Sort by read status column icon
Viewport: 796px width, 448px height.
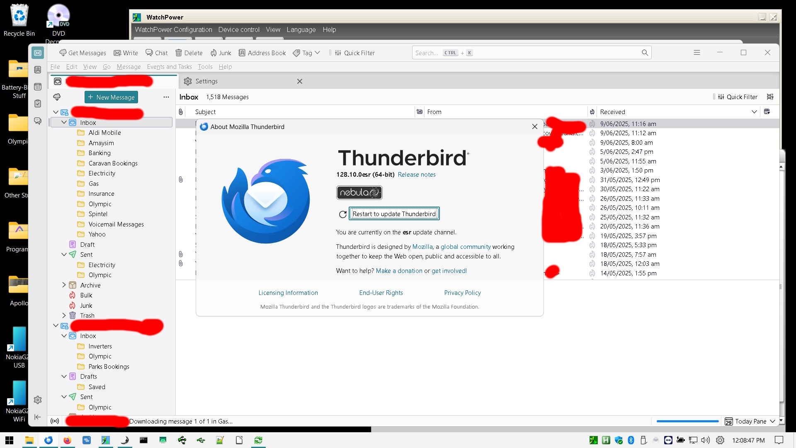420,112
